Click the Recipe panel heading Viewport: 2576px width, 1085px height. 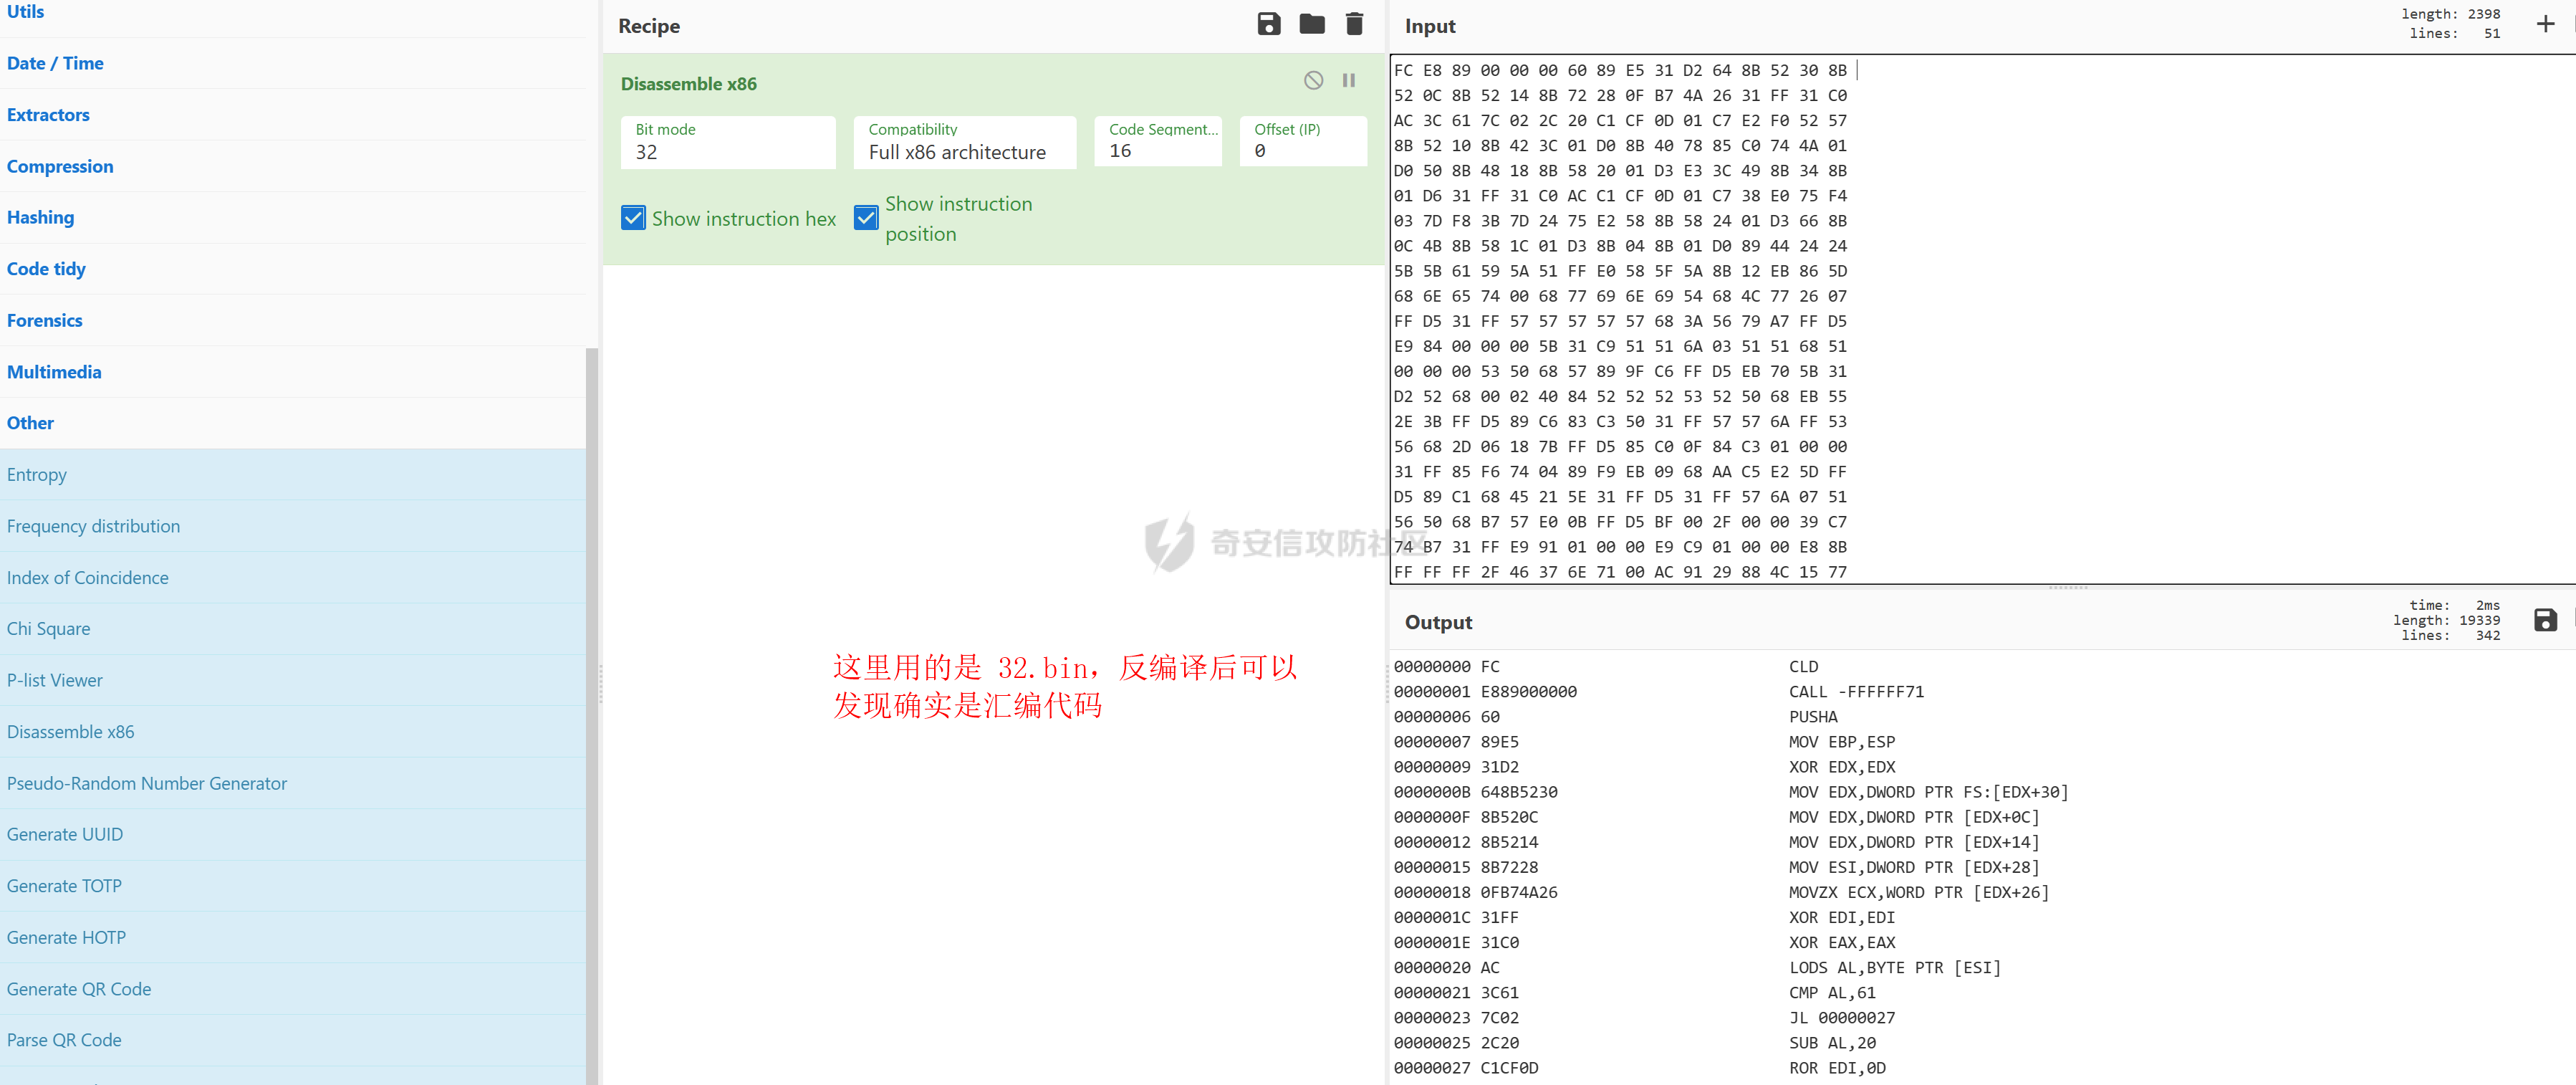pyautogui.click(x=649, y=26)
